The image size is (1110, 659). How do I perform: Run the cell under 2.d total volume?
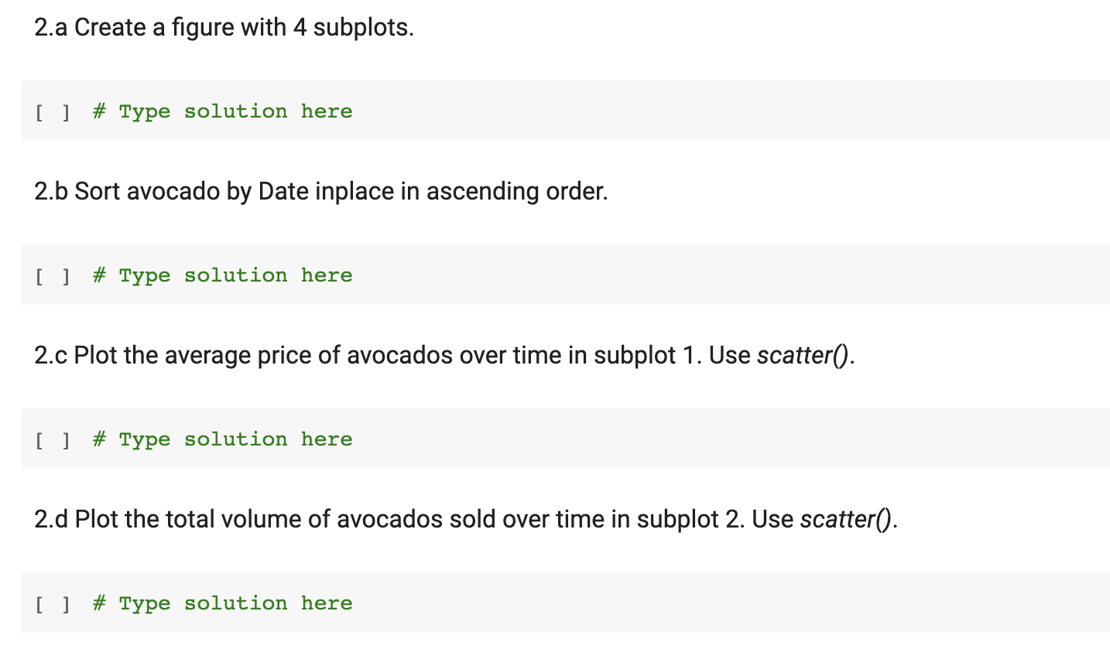[x=53, y=604]
